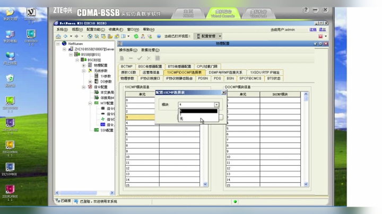This screenshot has width=382, height=214.
Task: Click the DOCMP table scrollbar down arrow
Action: (306, 184)
